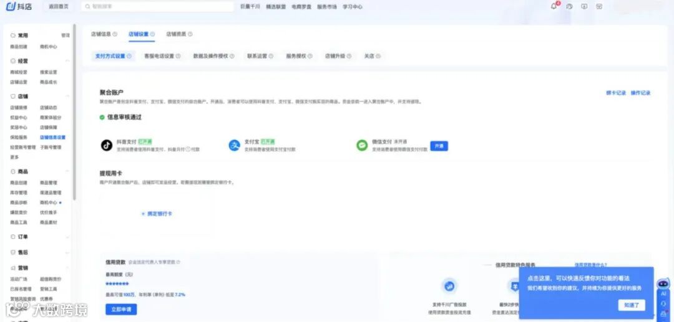Click the help icon next to 联系运营
The height and width of the screenshot is (322, 674).
pyautogui.click(x=271, y=56)
